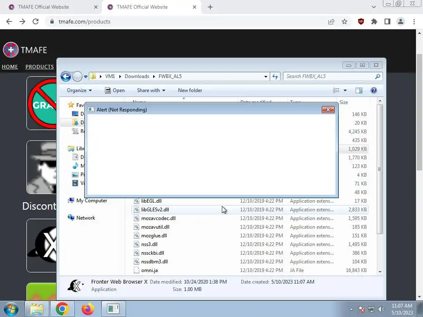Select Network in navigation pane
The image size is (423, 317).
[81, 218]
